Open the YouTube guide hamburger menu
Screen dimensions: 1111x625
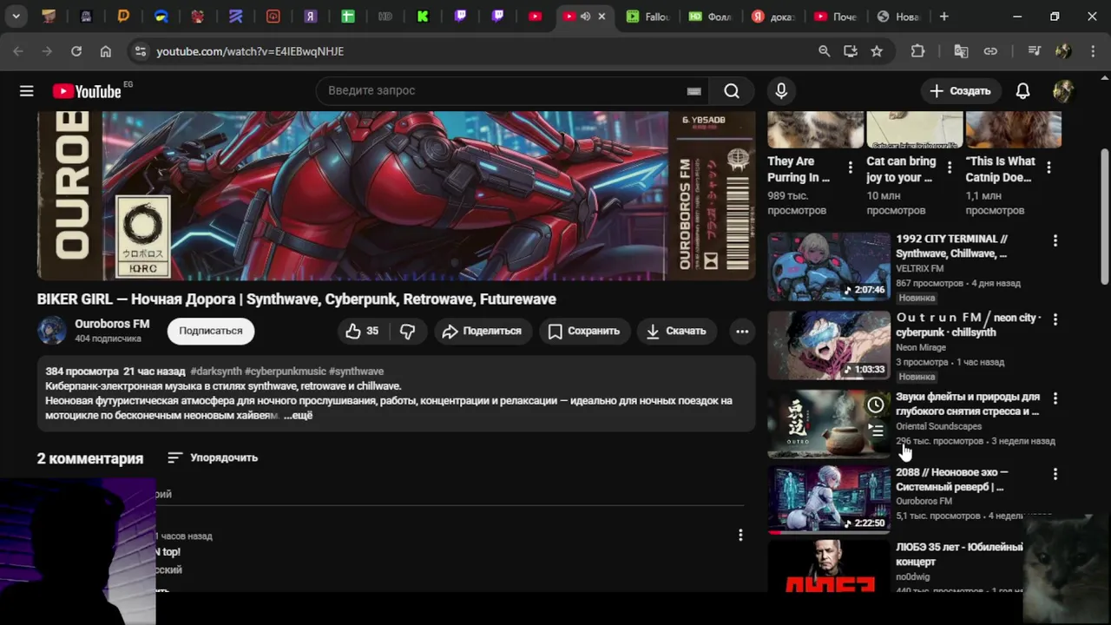27,91
